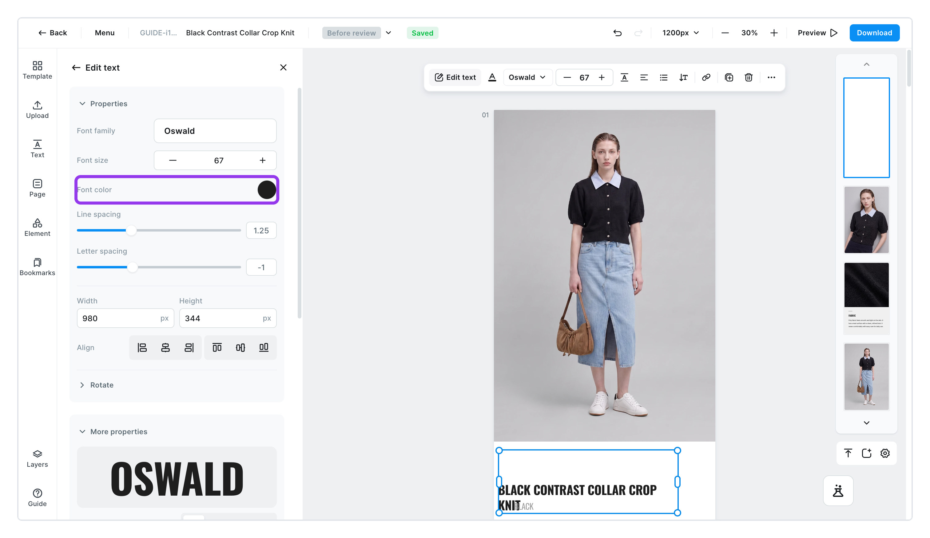The height and width of the screenshot is (538, 930).
Task: Click the text direction icon in floating toolbar
Action: click(x=683, y=77)
